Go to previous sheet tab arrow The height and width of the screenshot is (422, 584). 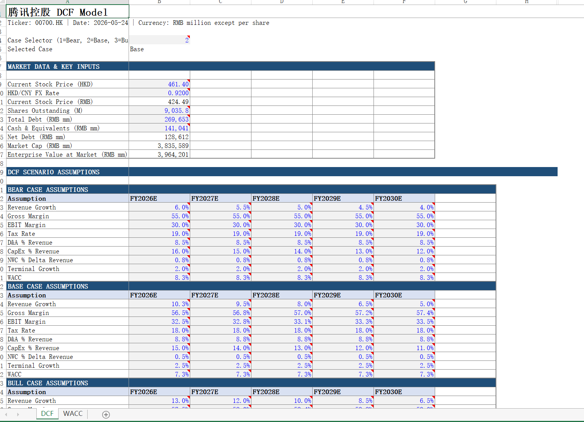click(6, 414)
